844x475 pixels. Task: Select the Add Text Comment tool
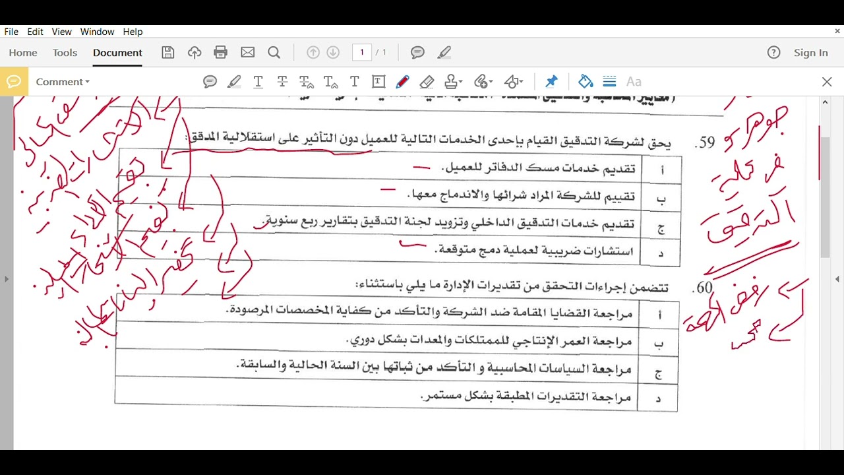point(355,82)
